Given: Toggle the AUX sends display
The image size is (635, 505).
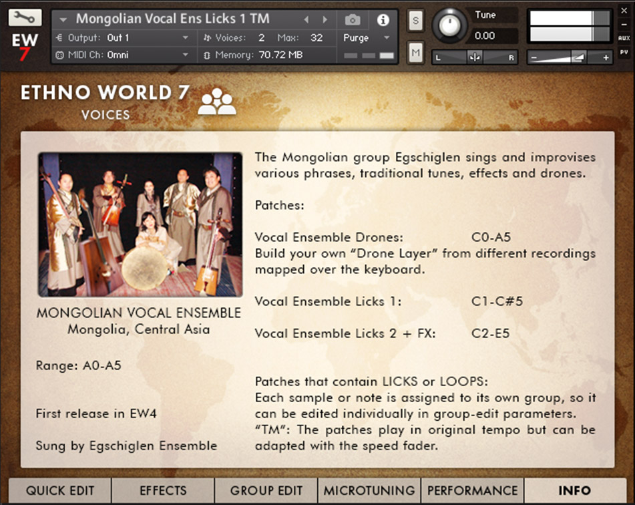Looking at the screenshot, I should pos(624,37).
